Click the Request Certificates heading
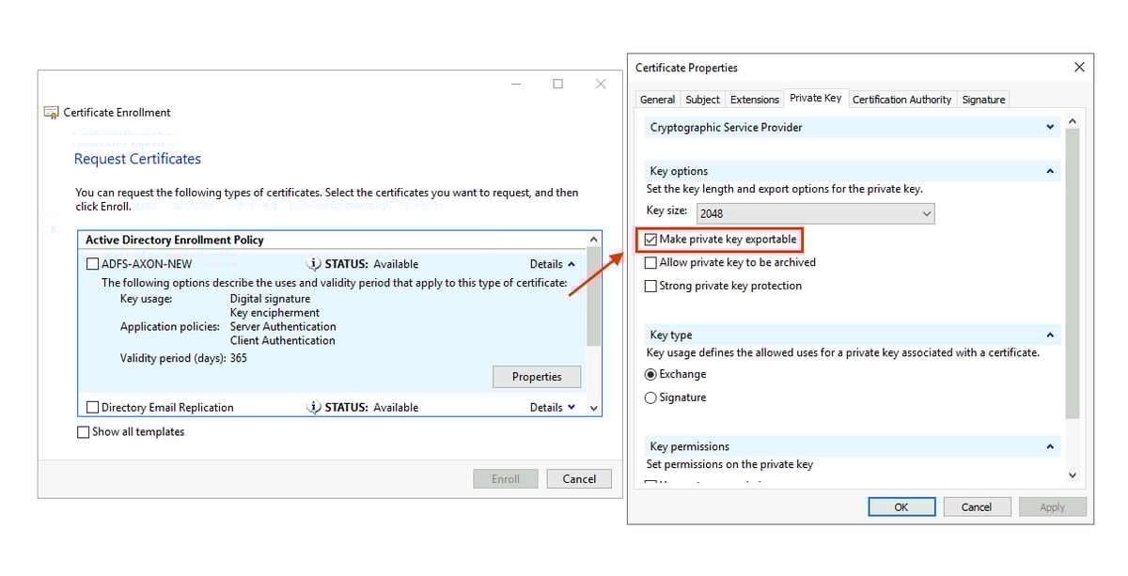This screenshot has width=1128, height=576. tap(137, 159)
